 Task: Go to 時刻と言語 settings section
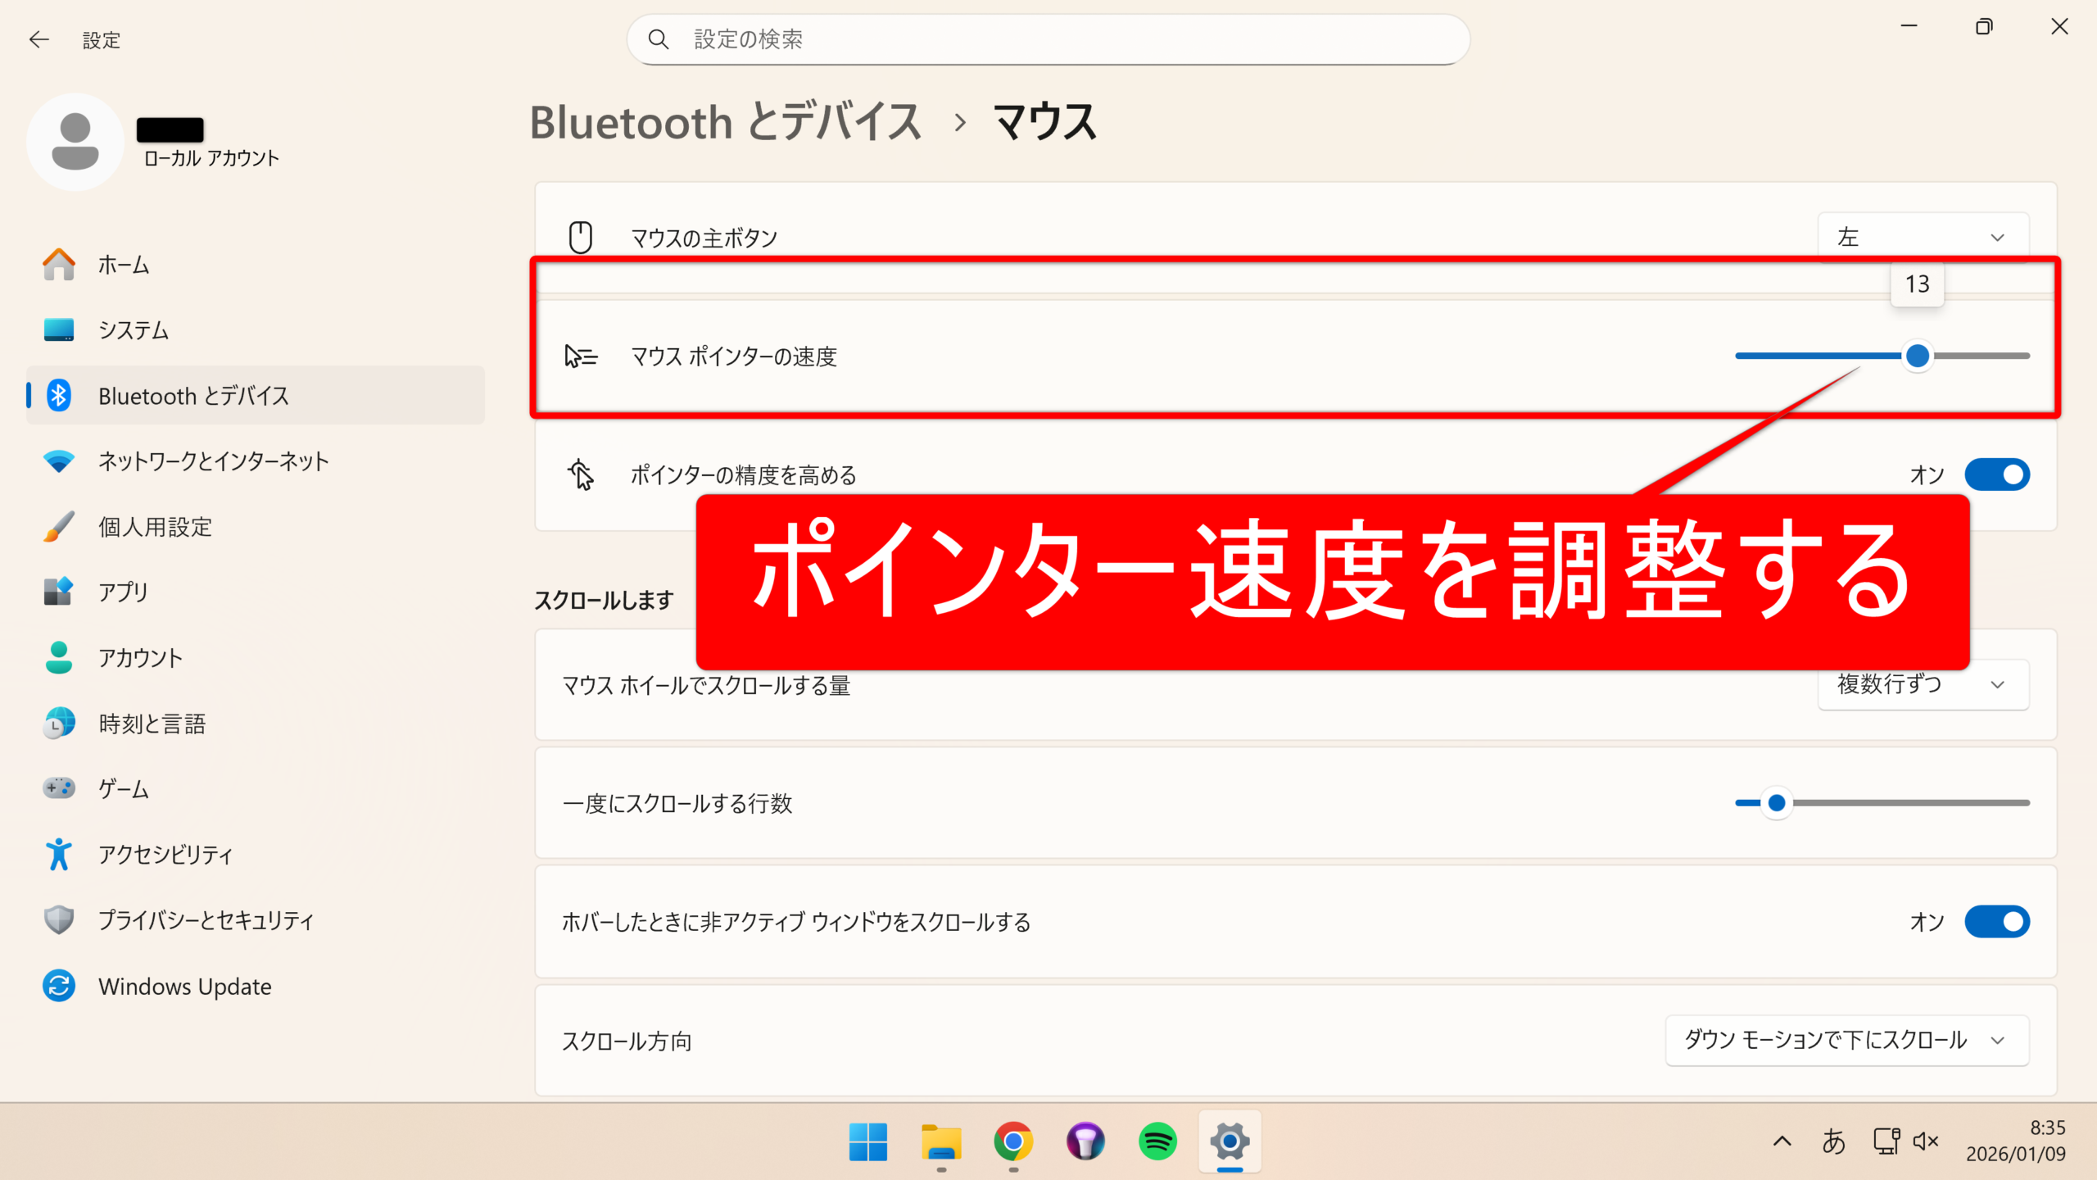click(x=152, y=724)
